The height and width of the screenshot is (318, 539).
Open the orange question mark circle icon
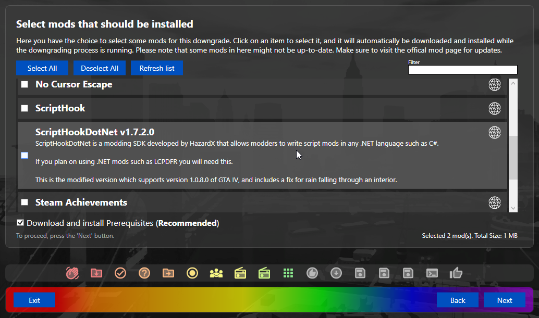click(x=144, y=273)
